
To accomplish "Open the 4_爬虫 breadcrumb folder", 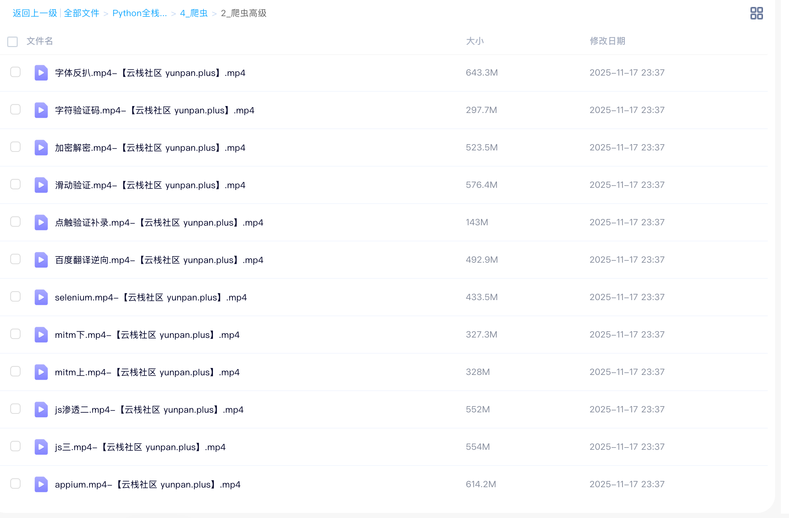I will (194, 13).
